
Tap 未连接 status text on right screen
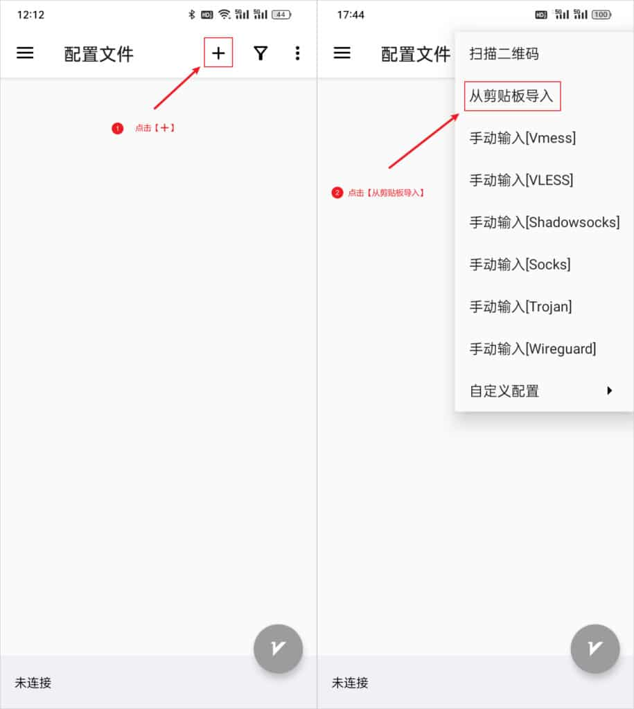(350, 682)
